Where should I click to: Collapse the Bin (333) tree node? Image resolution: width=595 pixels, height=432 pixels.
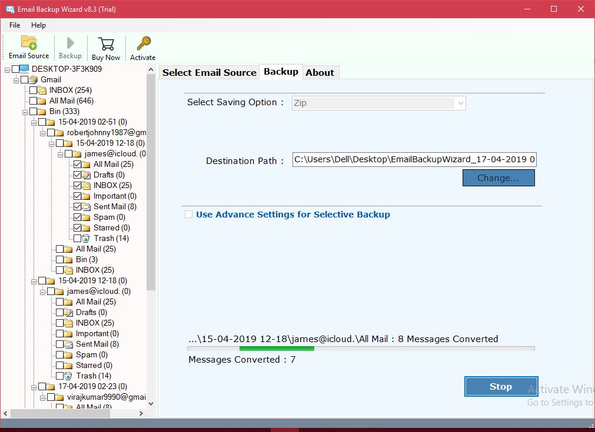coord(25,111)
